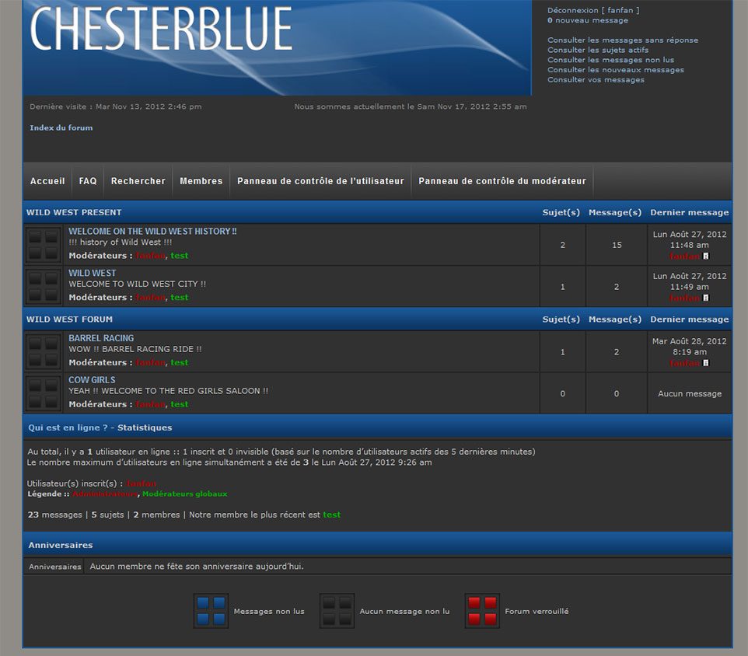Click the red 'Forum verrouillé' legend icon

[482, 611]
